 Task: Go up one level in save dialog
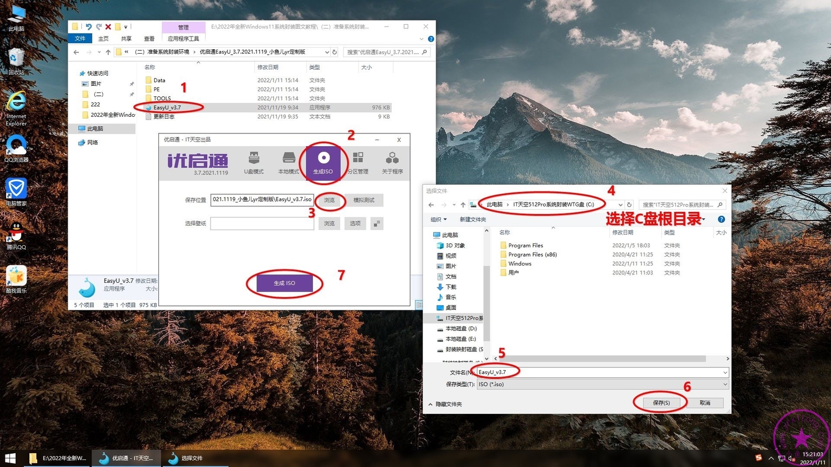(x=463, y=205)
